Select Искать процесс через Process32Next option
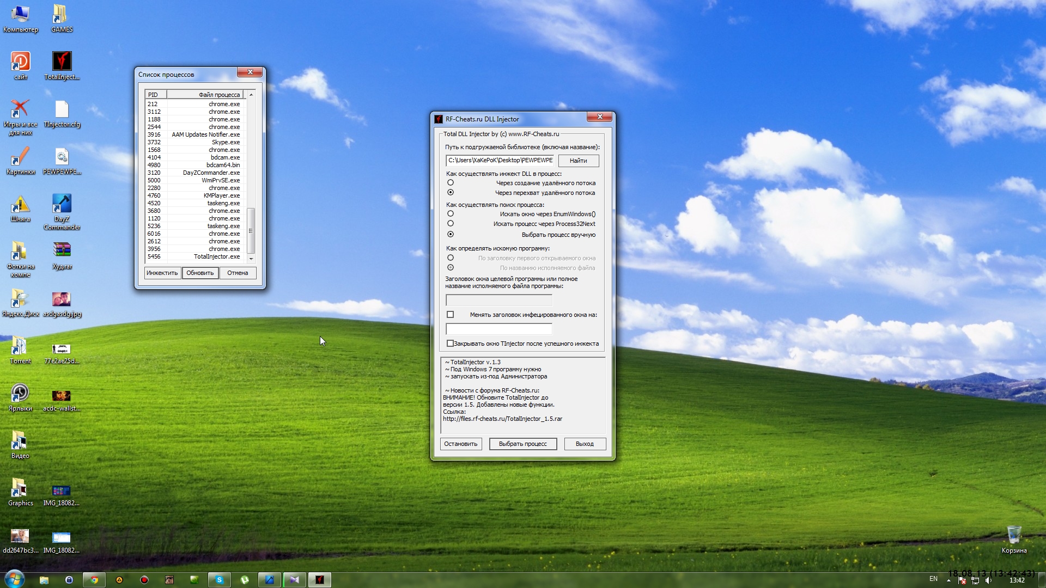The width and height of the screenshot is (1046, 588). [451, 224]
